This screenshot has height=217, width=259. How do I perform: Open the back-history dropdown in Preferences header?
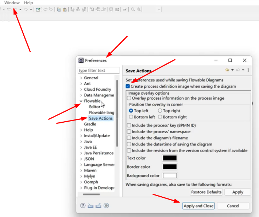232,70
